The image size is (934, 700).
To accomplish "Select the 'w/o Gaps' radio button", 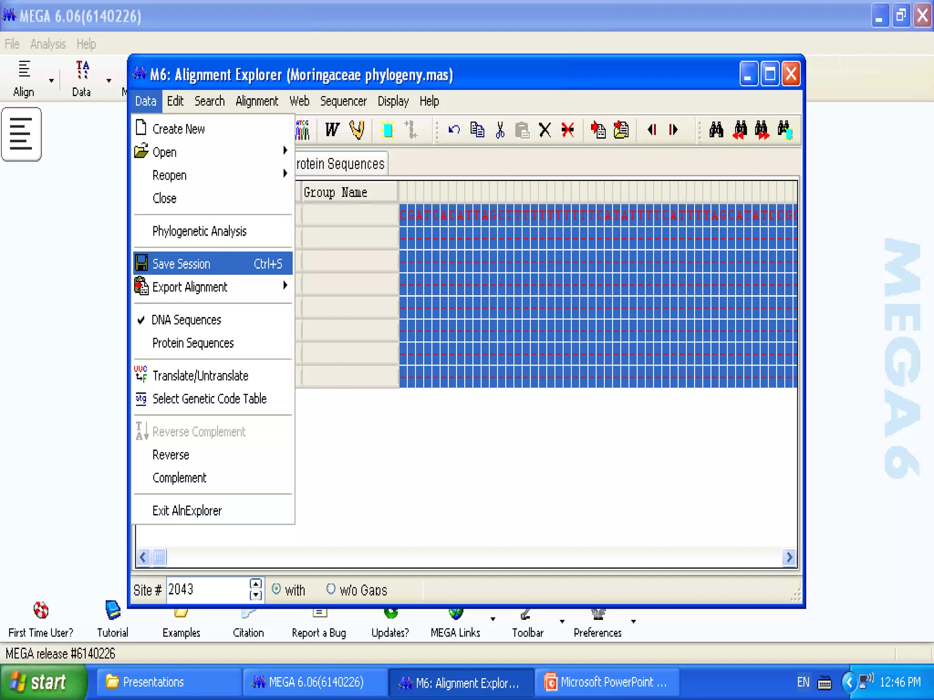I will (331, 589).
